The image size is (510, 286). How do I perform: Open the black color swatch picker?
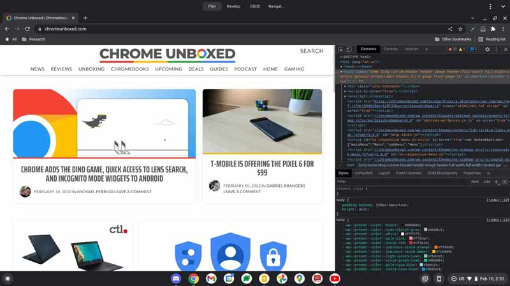click(402, 225)
